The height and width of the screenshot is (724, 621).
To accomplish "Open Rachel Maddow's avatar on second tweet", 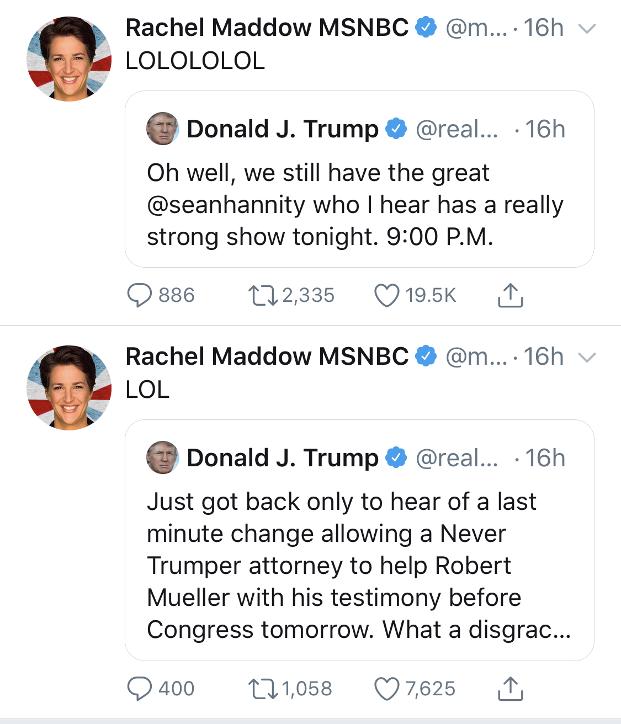I will [x=69, y=388].
